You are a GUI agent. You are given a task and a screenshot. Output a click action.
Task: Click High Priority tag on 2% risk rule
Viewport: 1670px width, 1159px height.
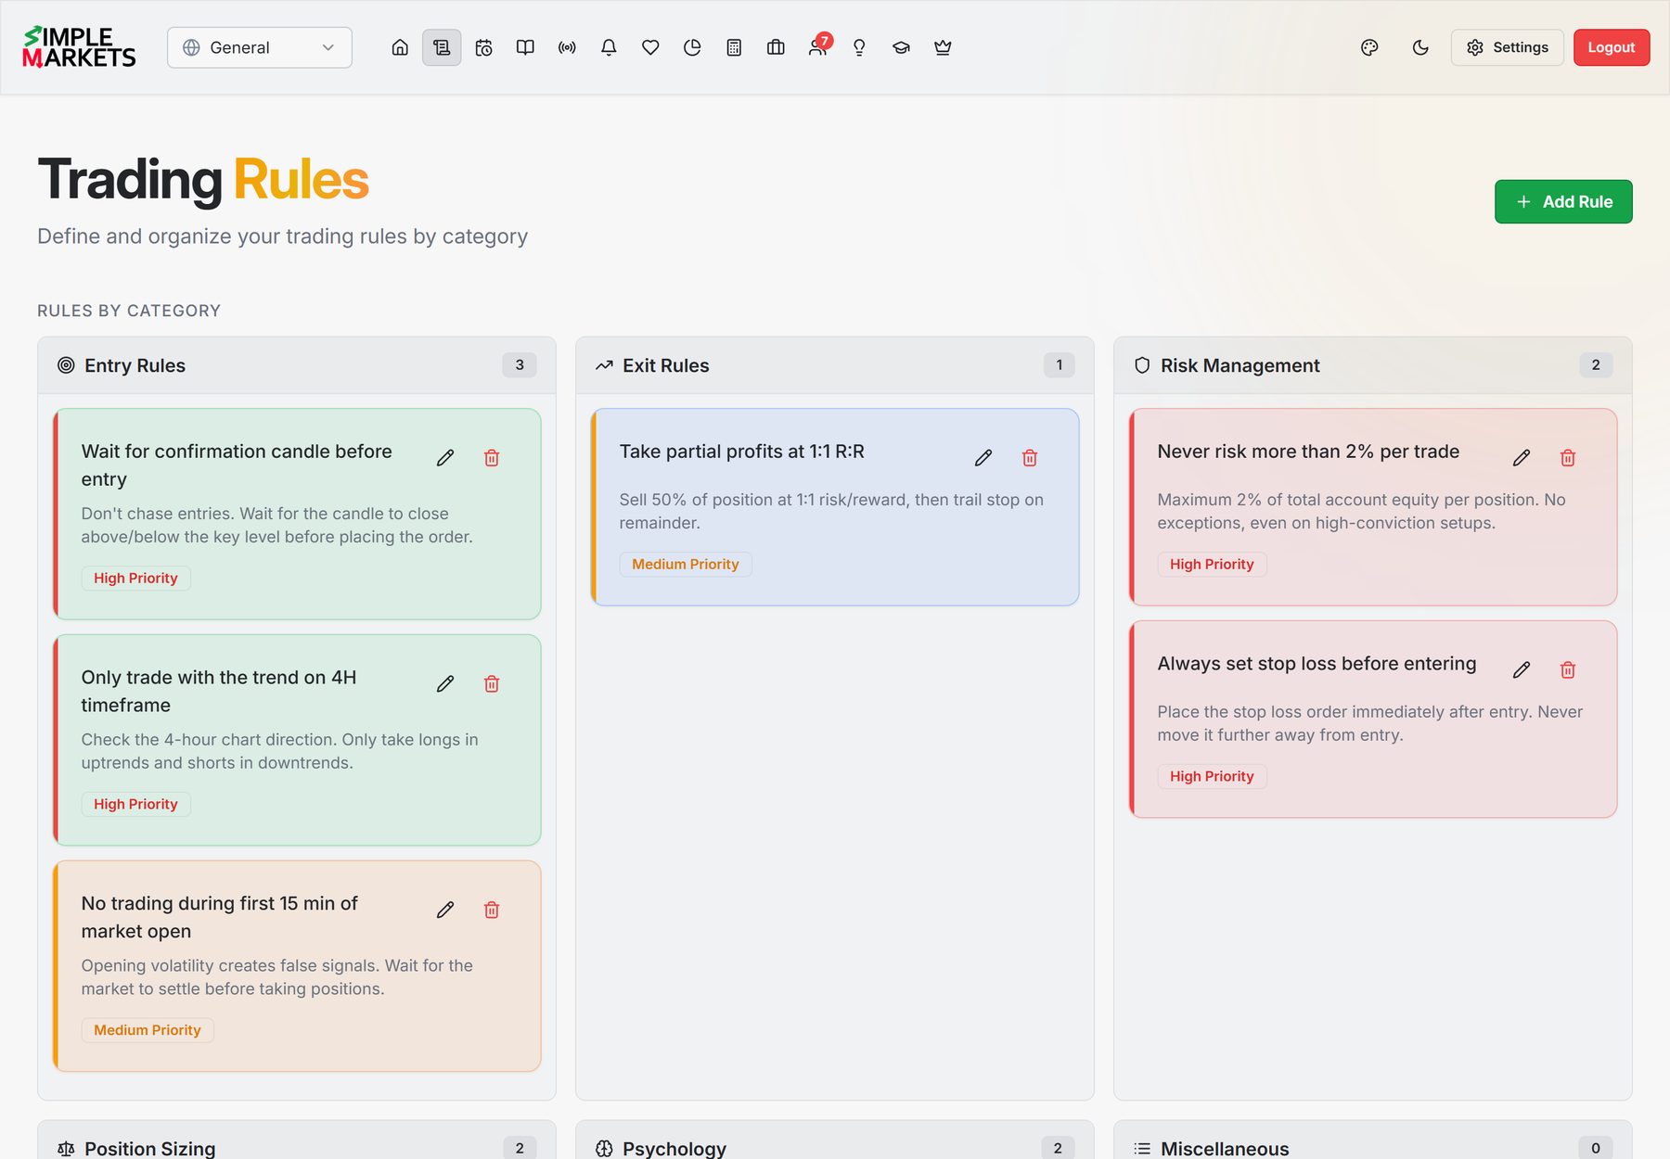[1212, 565]
